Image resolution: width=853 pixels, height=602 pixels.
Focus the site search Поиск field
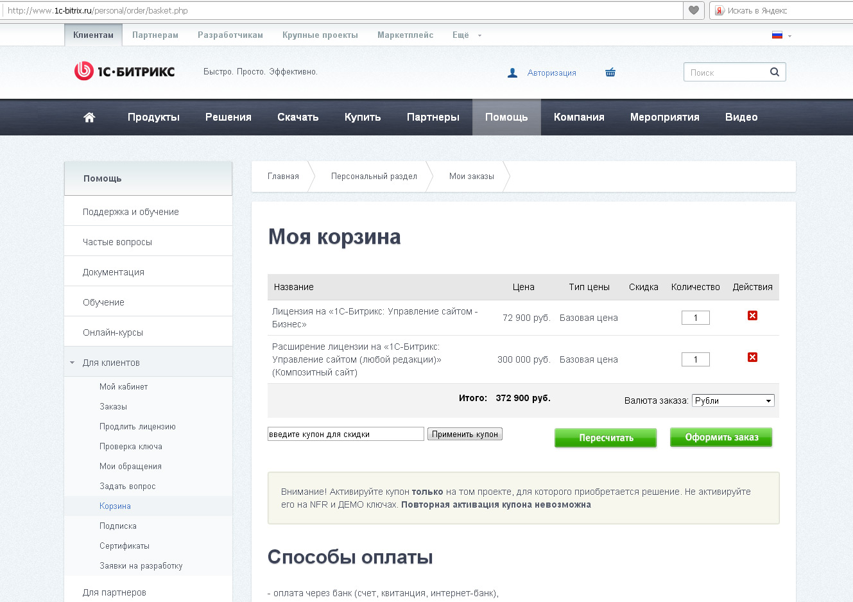pyautogui.click(x=725, y=72)
